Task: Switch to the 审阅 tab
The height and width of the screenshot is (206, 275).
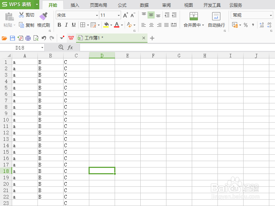Action: pos(166,5)
